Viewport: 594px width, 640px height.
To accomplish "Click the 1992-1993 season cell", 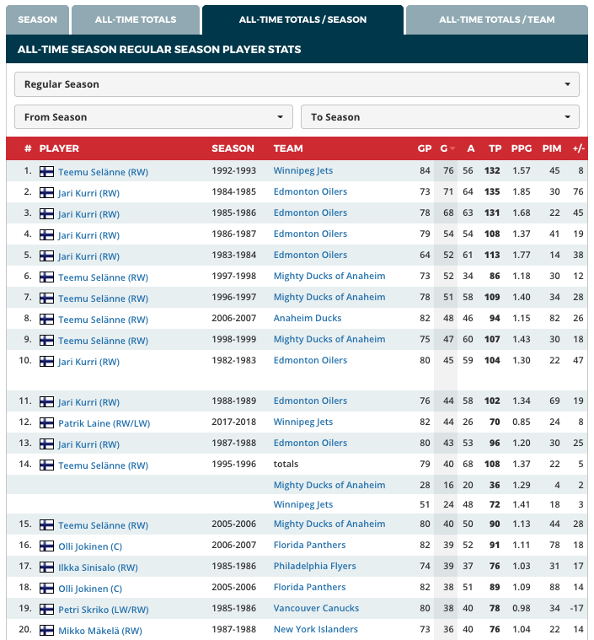I will point(233,170).
